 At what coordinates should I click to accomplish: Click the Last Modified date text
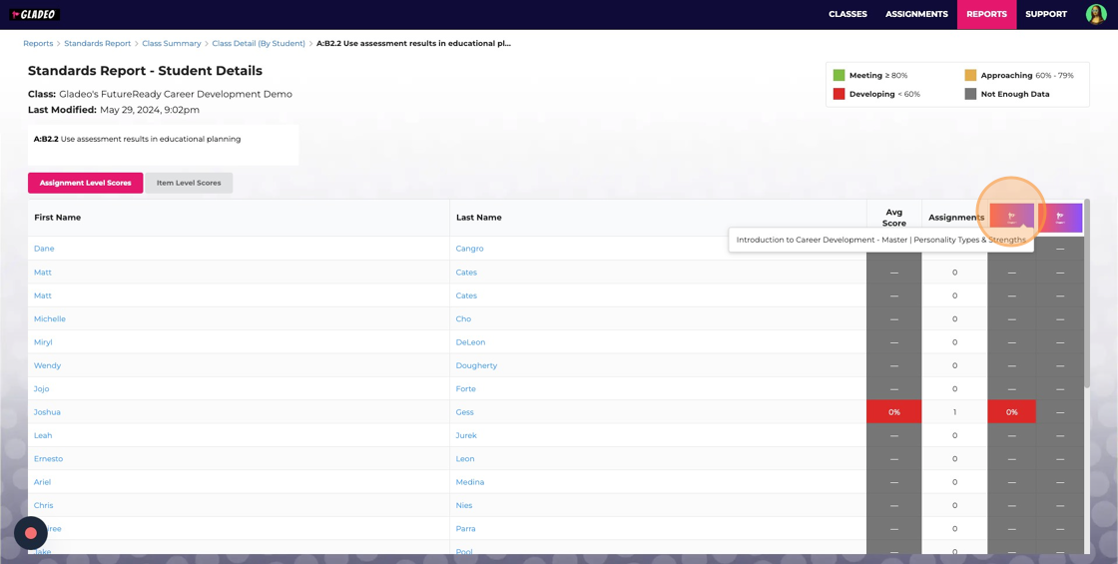coord(150,111)
